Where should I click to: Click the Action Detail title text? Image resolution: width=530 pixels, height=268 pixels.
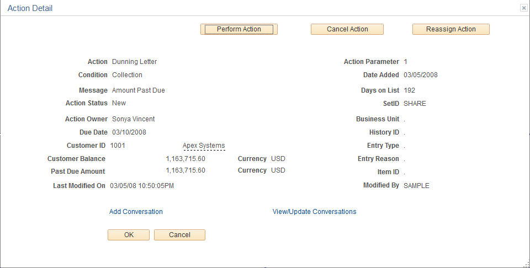(30, 8)
